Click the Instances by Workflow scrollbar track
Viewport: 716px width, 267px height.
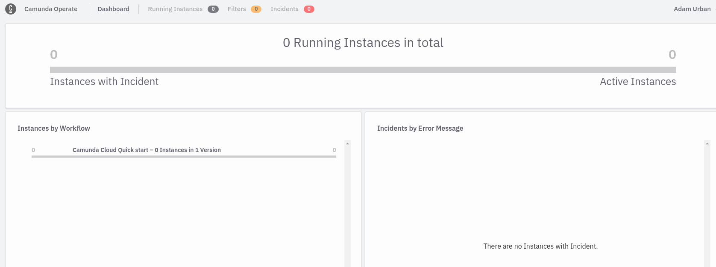[x=347, y=205]
